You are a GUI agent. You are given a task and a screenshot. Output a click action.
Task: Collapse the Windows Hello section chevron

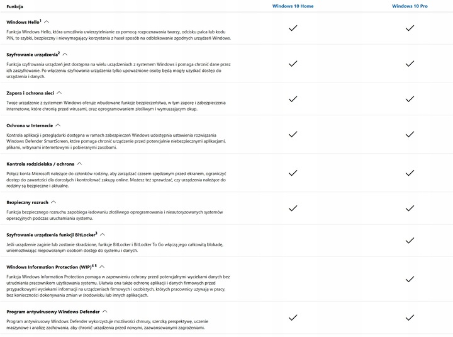(47, 22)
